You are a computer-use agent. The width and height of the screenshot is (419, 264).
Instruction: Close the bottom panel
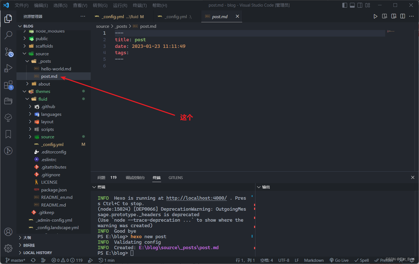pyautogui.click(x=413, y=178)
